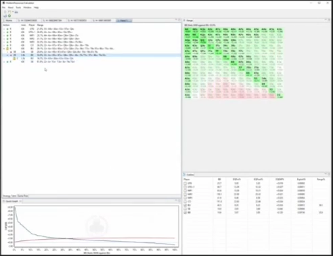Toggle the CO checkbox in Overview
The width and height of the screenshot is (333, 256).
185,202
